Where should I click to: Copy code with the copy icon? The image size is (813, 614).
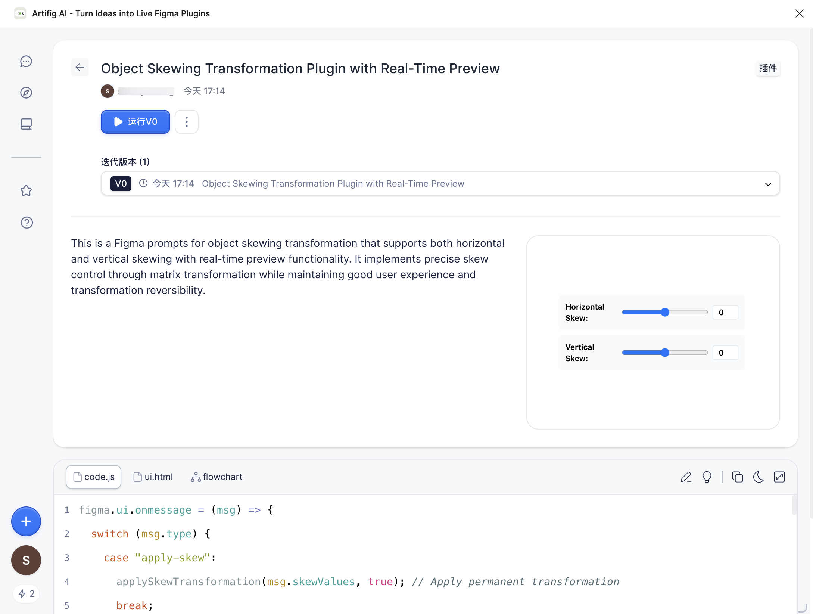click(737, 477)
